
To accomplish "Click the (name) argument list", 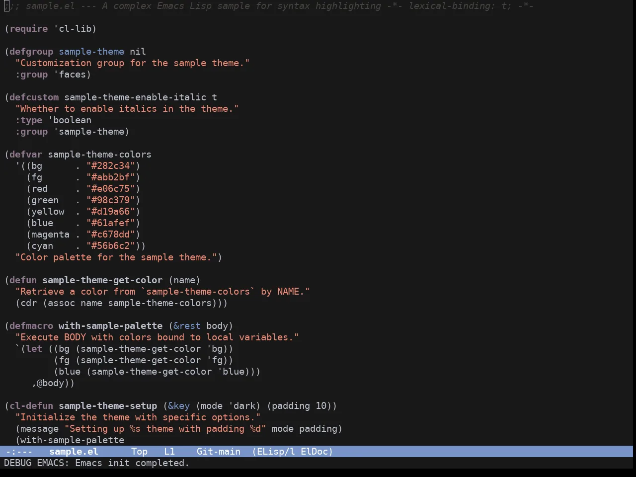I will click(x=184, y=280).
